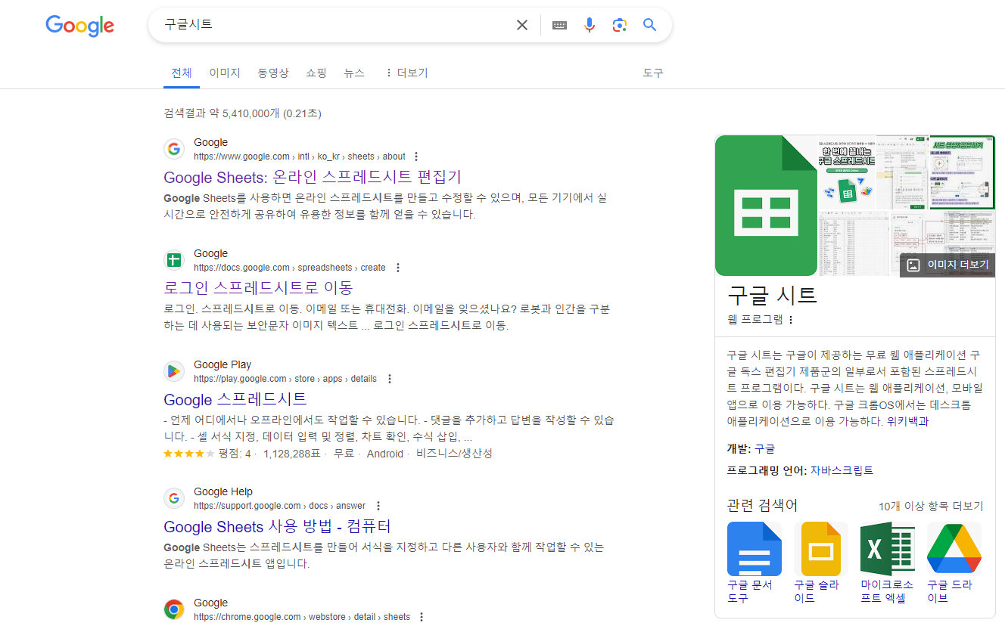Open the 마이크로소프트 엑셀 related search label
The width and height of the screenshot is (1005, 623).
(x=887, y=591)
